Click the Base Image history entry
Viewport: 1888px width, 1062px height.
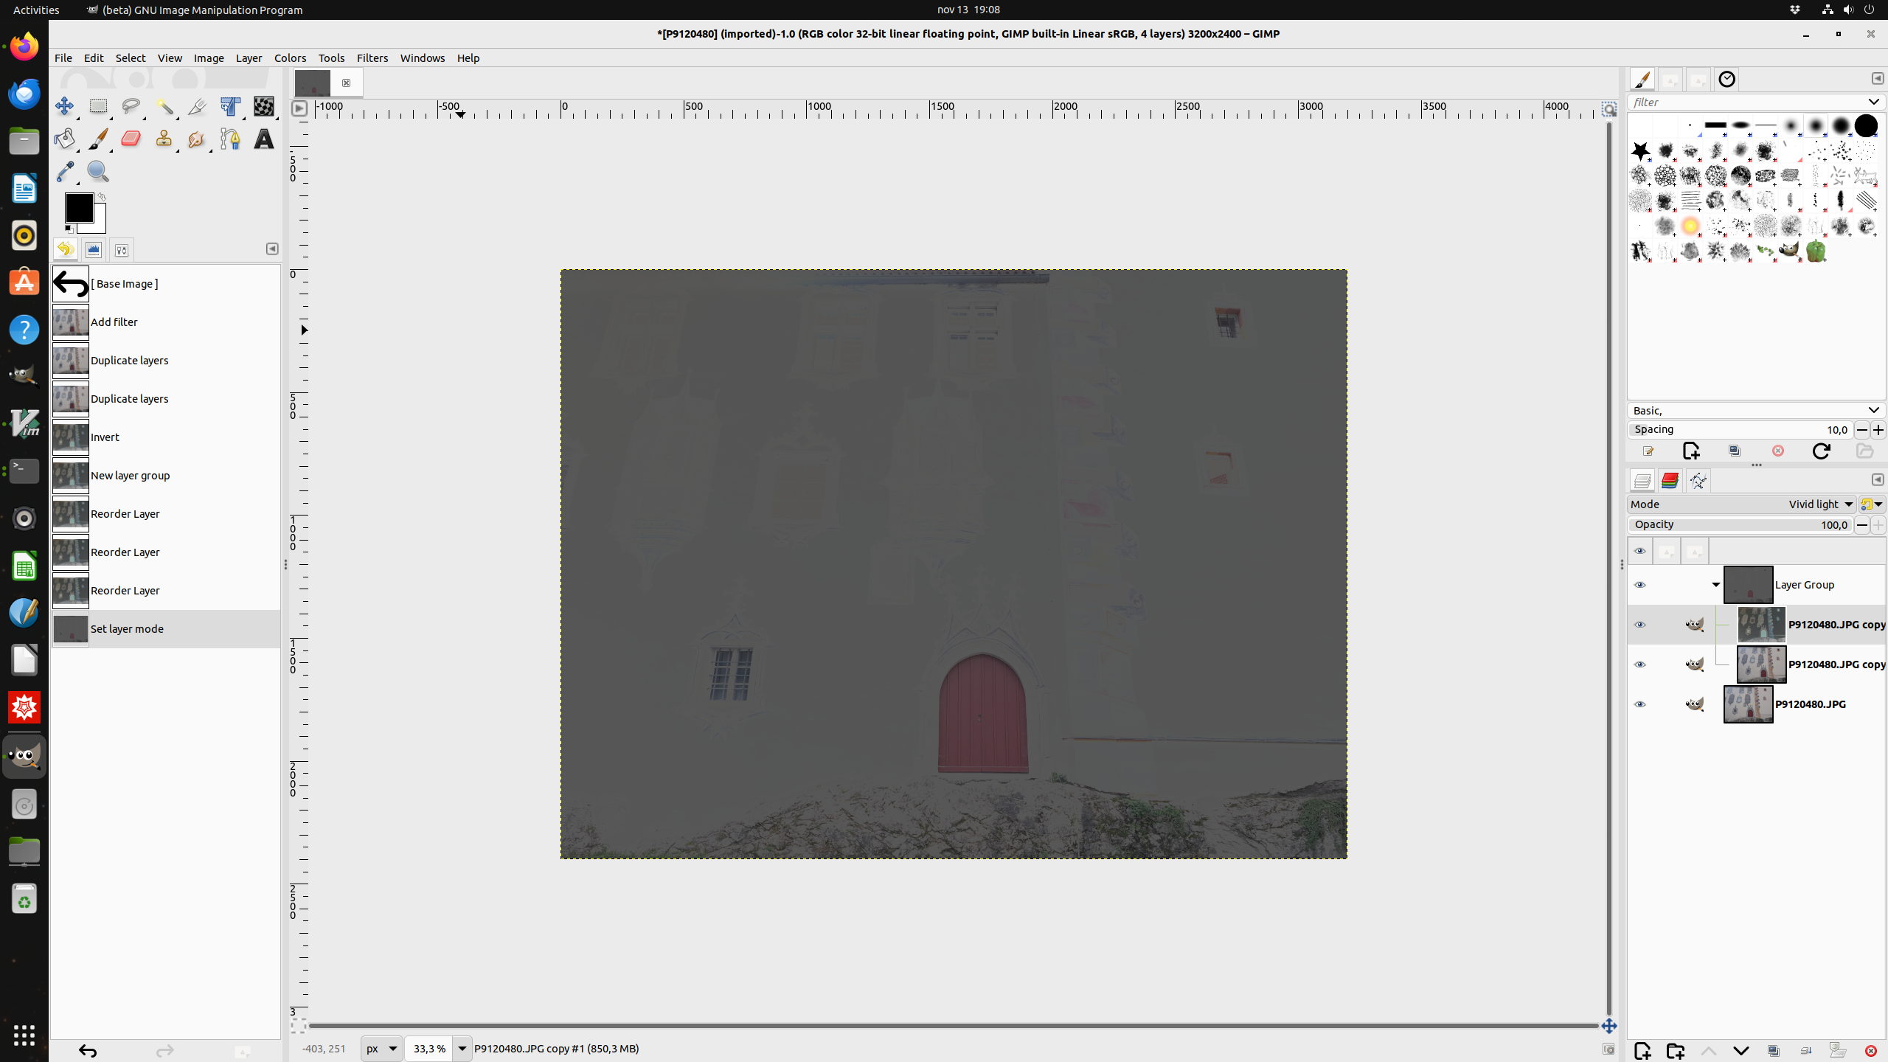[x=124, y=284]
